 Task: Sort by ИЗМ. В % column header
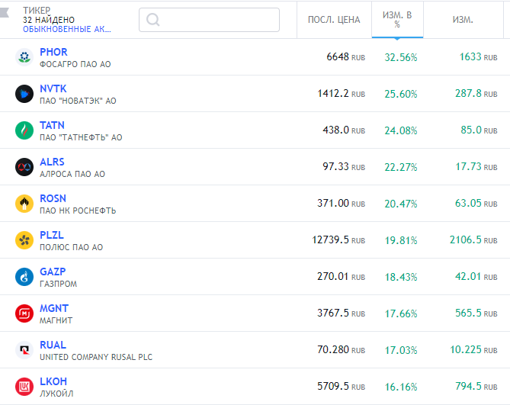(x=397, y=20)
